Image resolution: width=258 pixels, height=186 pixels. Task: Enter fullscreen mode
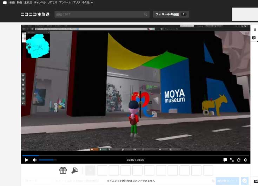(x=232, y=160)
